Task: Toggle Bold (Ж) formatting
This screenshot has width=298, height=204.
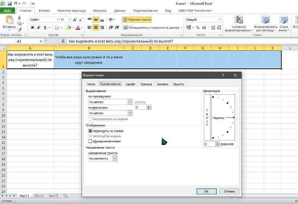Action: (32, 27)
